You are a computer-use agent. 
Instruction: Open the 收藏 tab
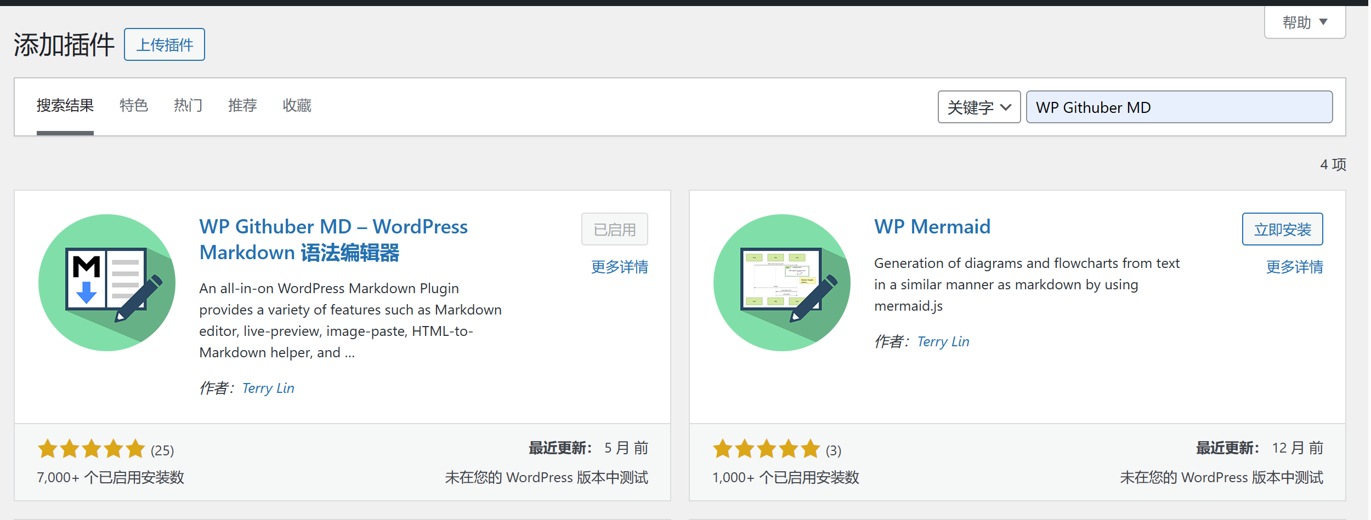(x=297, y=105)
